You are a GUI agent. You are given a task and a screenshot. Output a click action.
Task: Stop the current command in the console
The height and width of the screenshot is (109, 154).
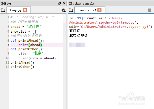[149, 10]
